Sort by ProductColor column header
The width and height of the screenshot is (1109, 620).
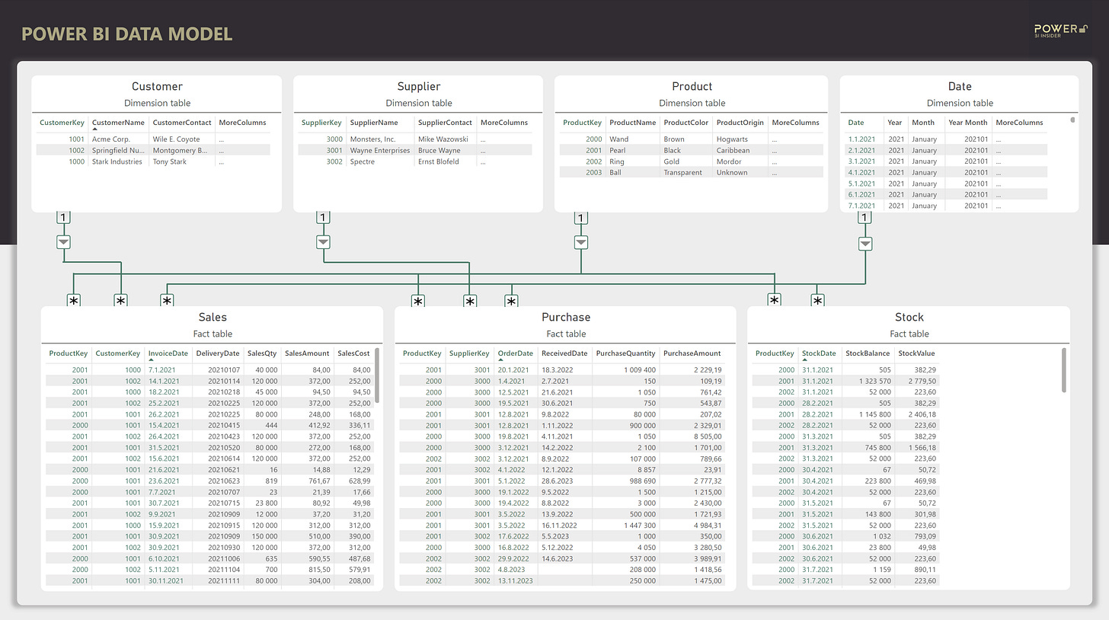click(x=686, y=122)
